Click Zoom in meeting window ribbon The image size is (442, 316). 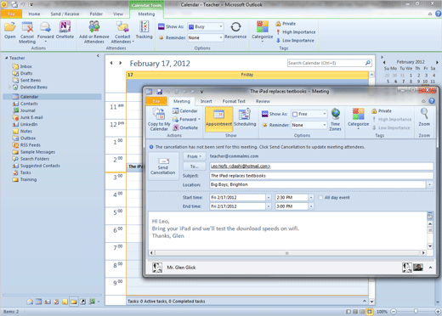pos(424,117)
